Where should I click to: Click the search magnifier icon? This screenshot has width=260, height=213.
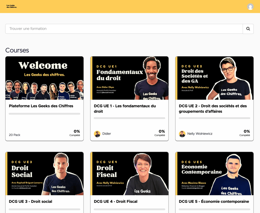pos(248,29)
